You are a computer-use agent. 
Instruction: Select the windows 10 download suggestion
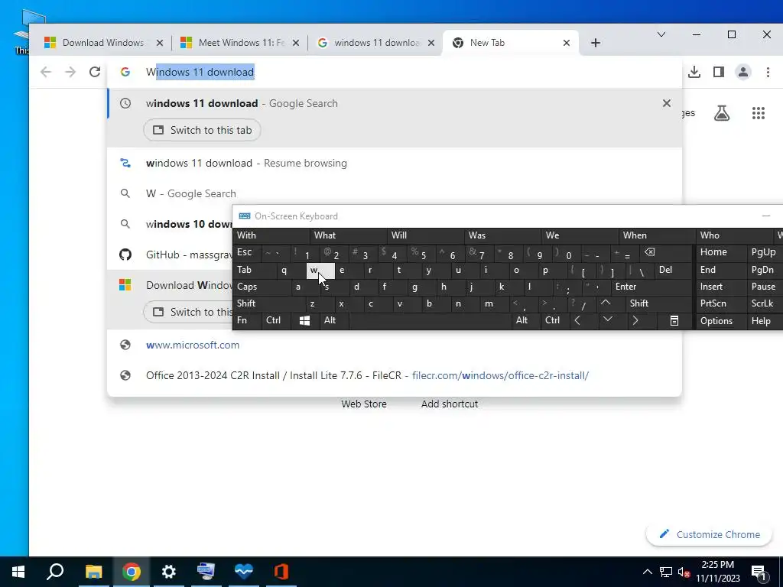pyautogui.click(x=170, y=224)
